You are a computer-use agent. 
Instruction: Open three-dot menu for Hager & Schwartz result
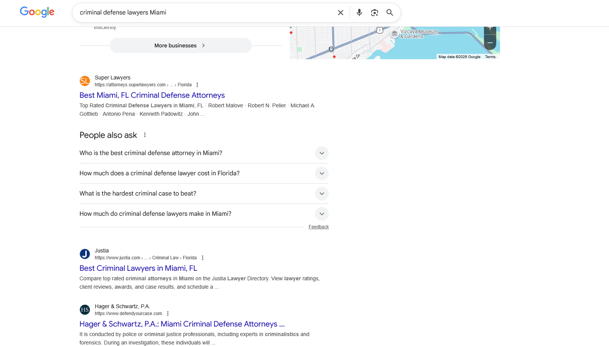(x=168, y=314)
